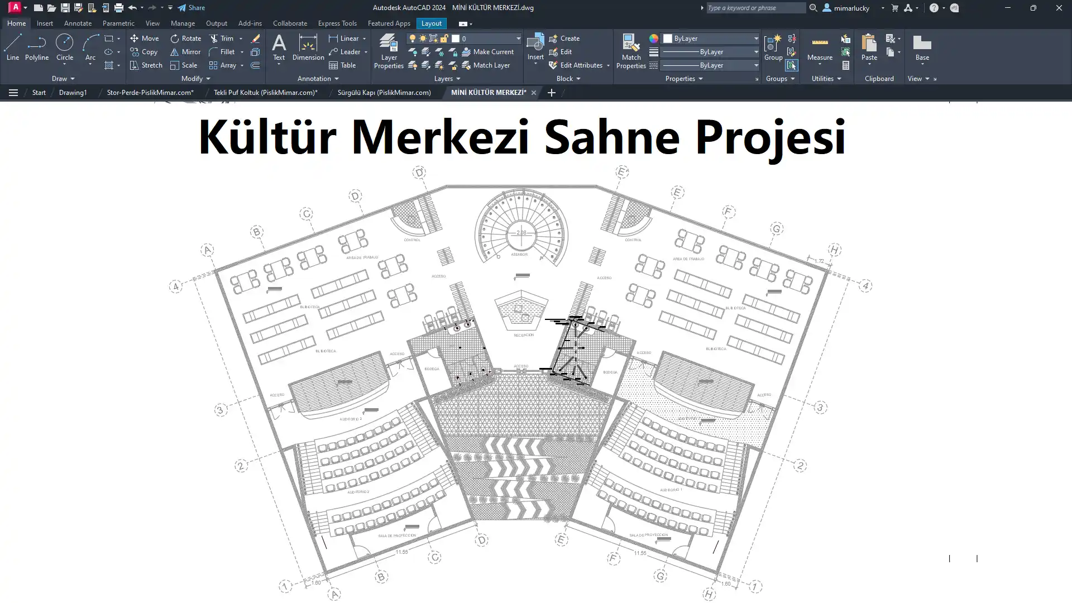This screenshot has height=603, width=1072.
Task: Click the Share button
Action: click(192, 8)
